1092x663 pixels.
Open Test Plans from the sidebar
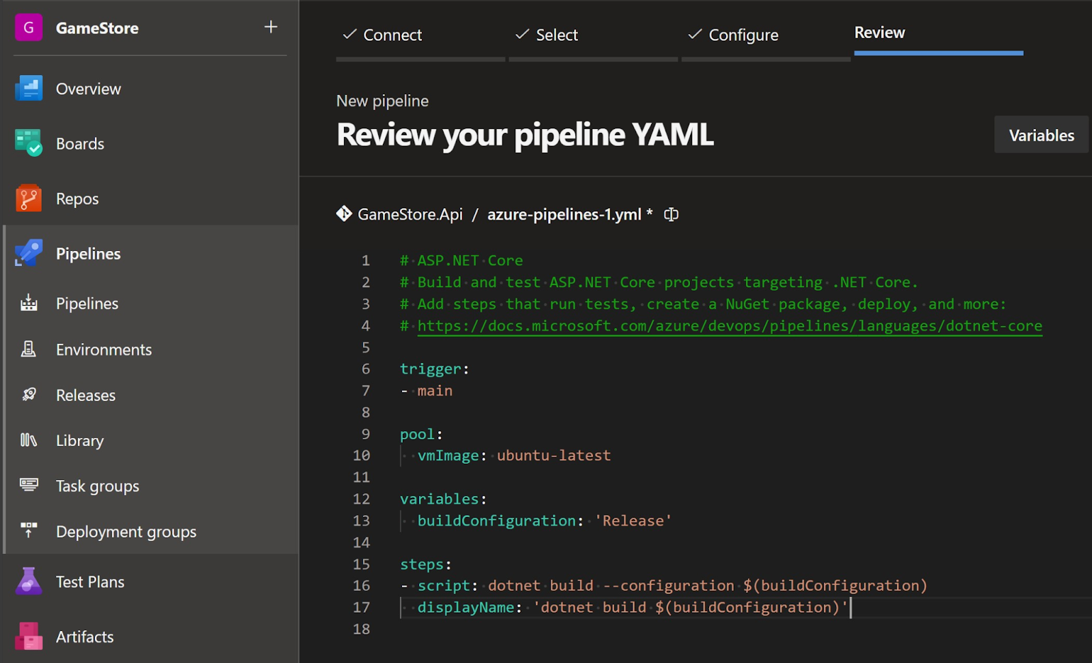click(89, 581)
